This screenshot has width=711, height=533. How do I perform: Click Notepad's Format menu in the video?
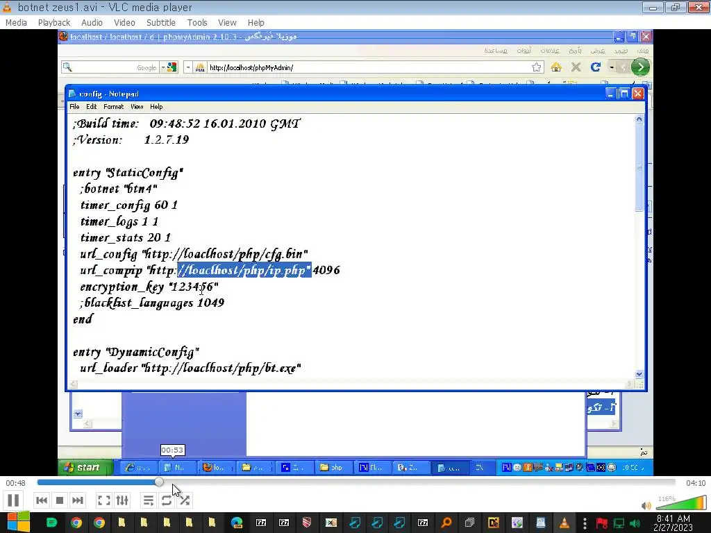coord(113,106)
